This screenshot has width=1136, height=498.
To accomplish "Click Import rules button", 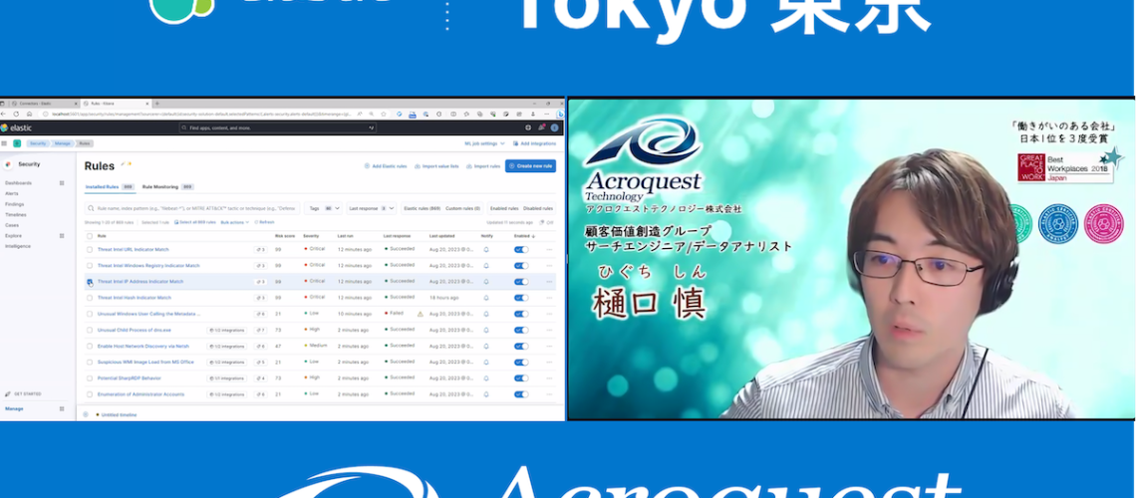I will pyautogui.click(x=483, y=165).
